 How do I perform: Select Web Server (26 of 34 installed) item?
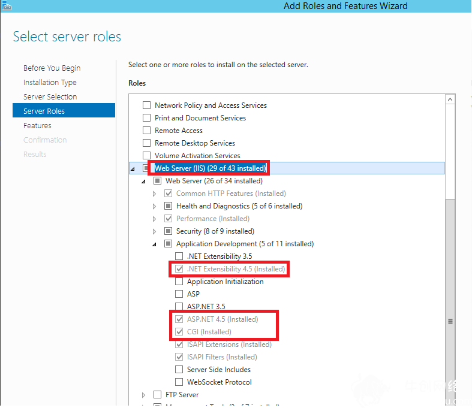coord(214,181)
